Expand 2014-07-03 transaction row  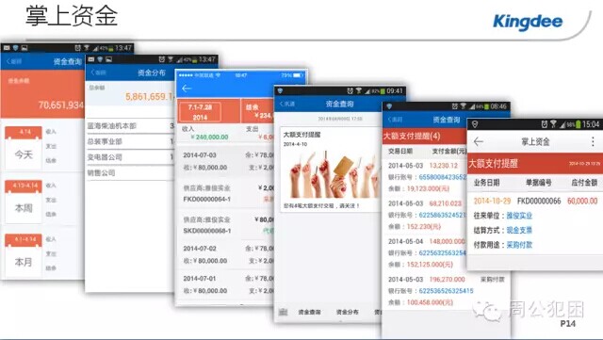tap(227, 161)
